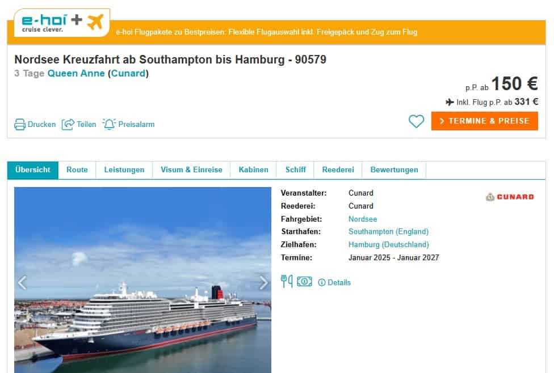Click the Teilen share icon
554x373 pixels.
(x=68, y=124)
